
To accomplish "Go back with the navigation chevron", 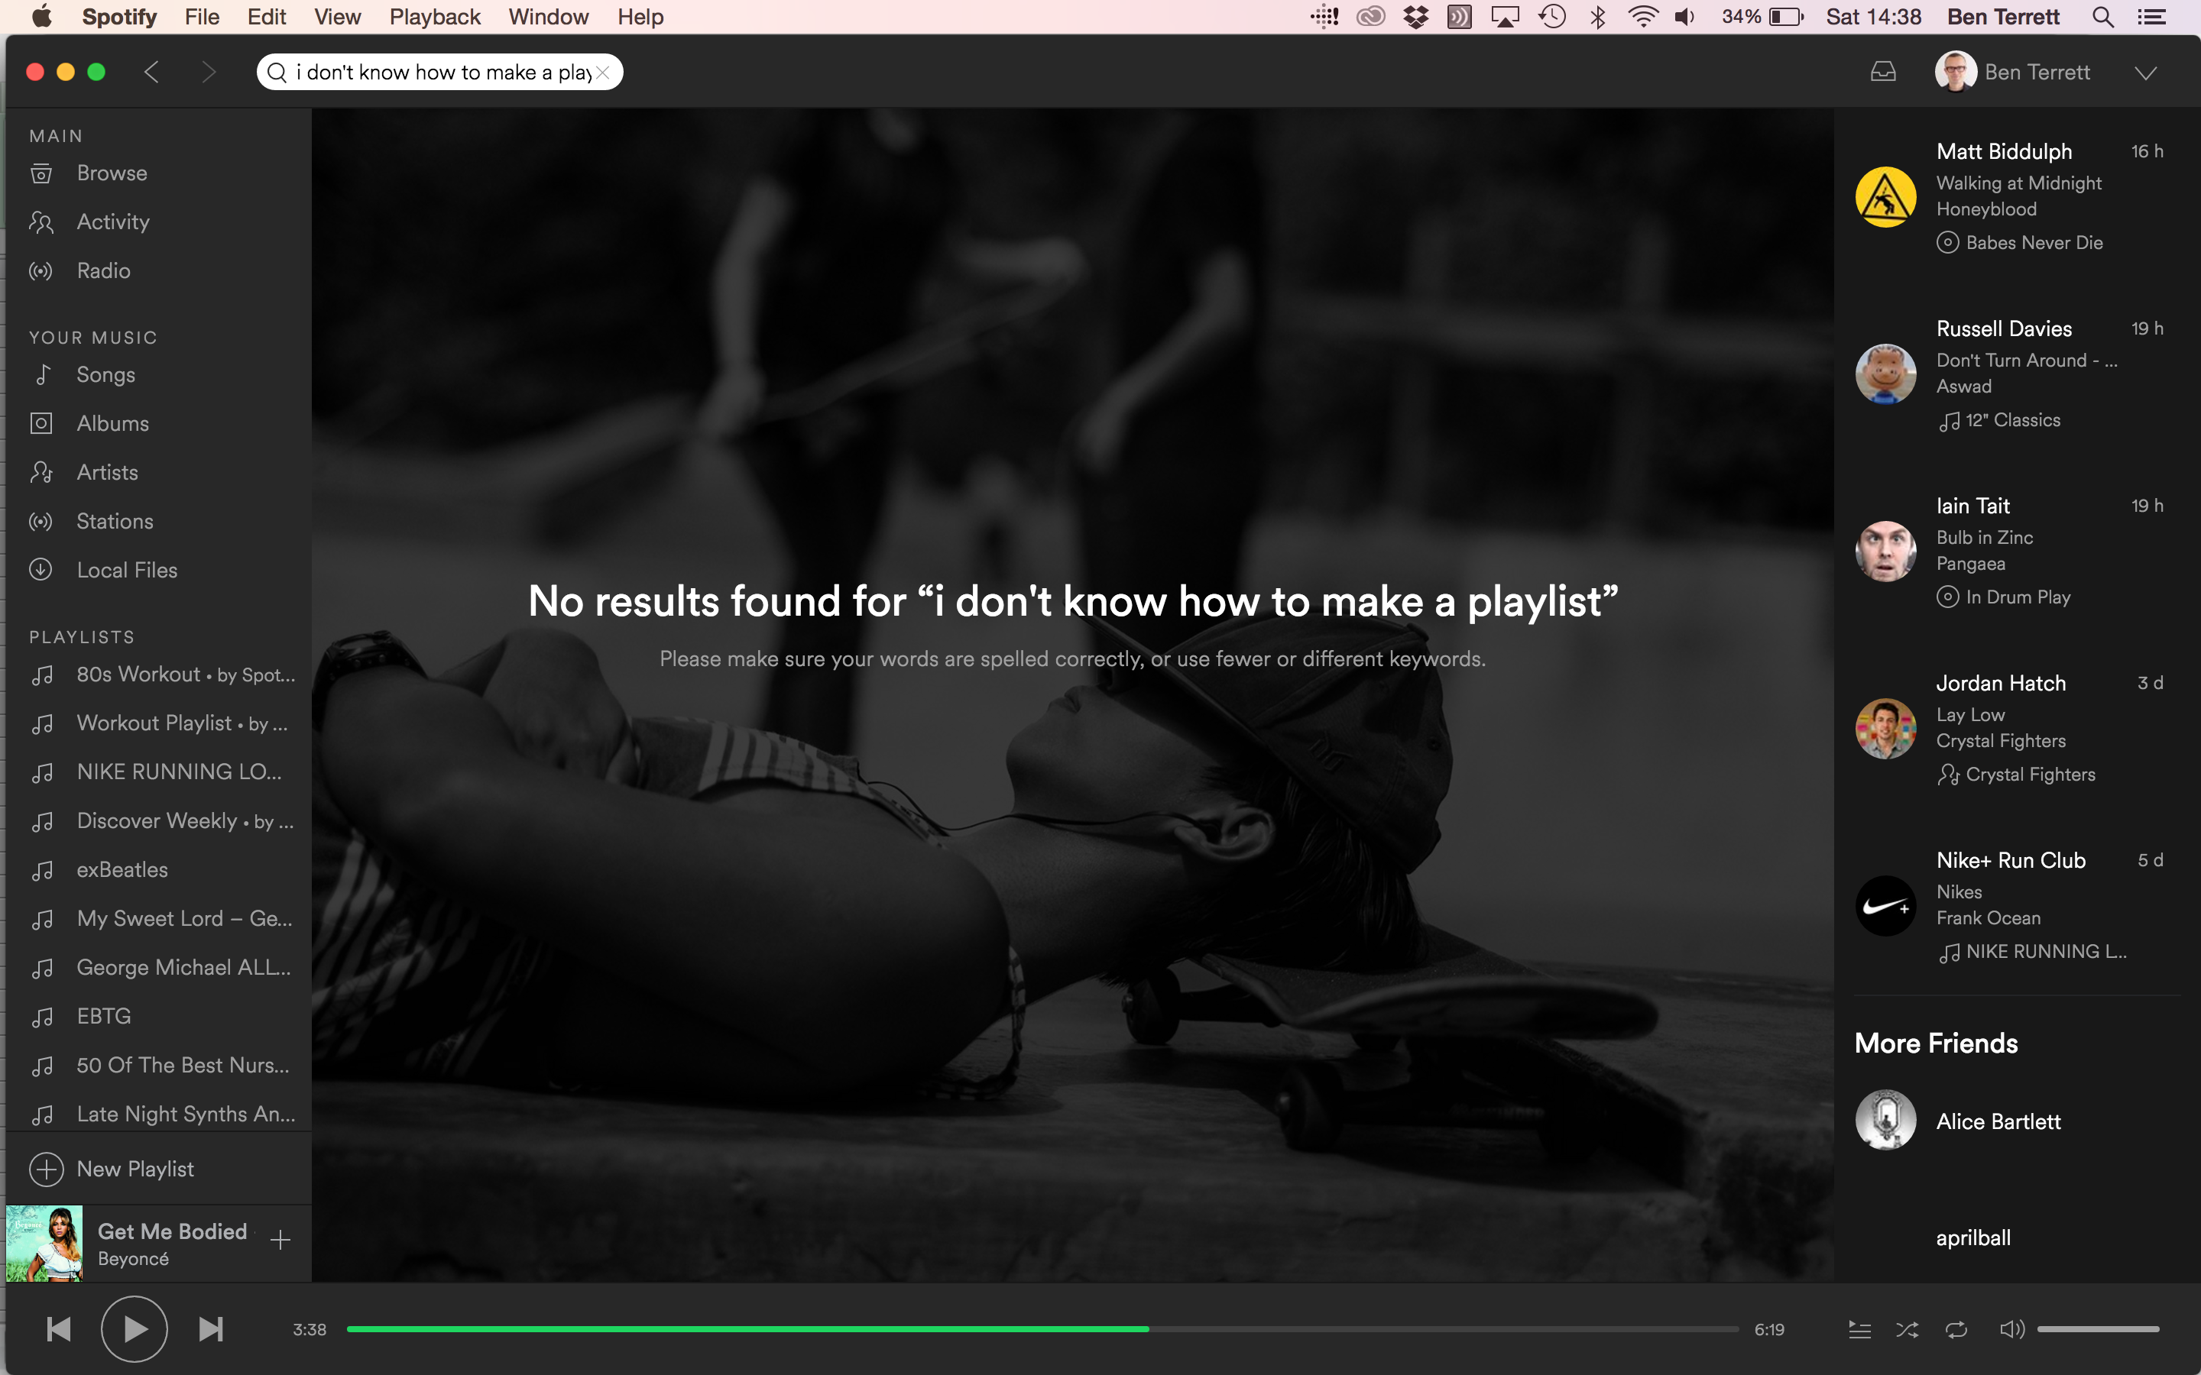I will [152, 72].
